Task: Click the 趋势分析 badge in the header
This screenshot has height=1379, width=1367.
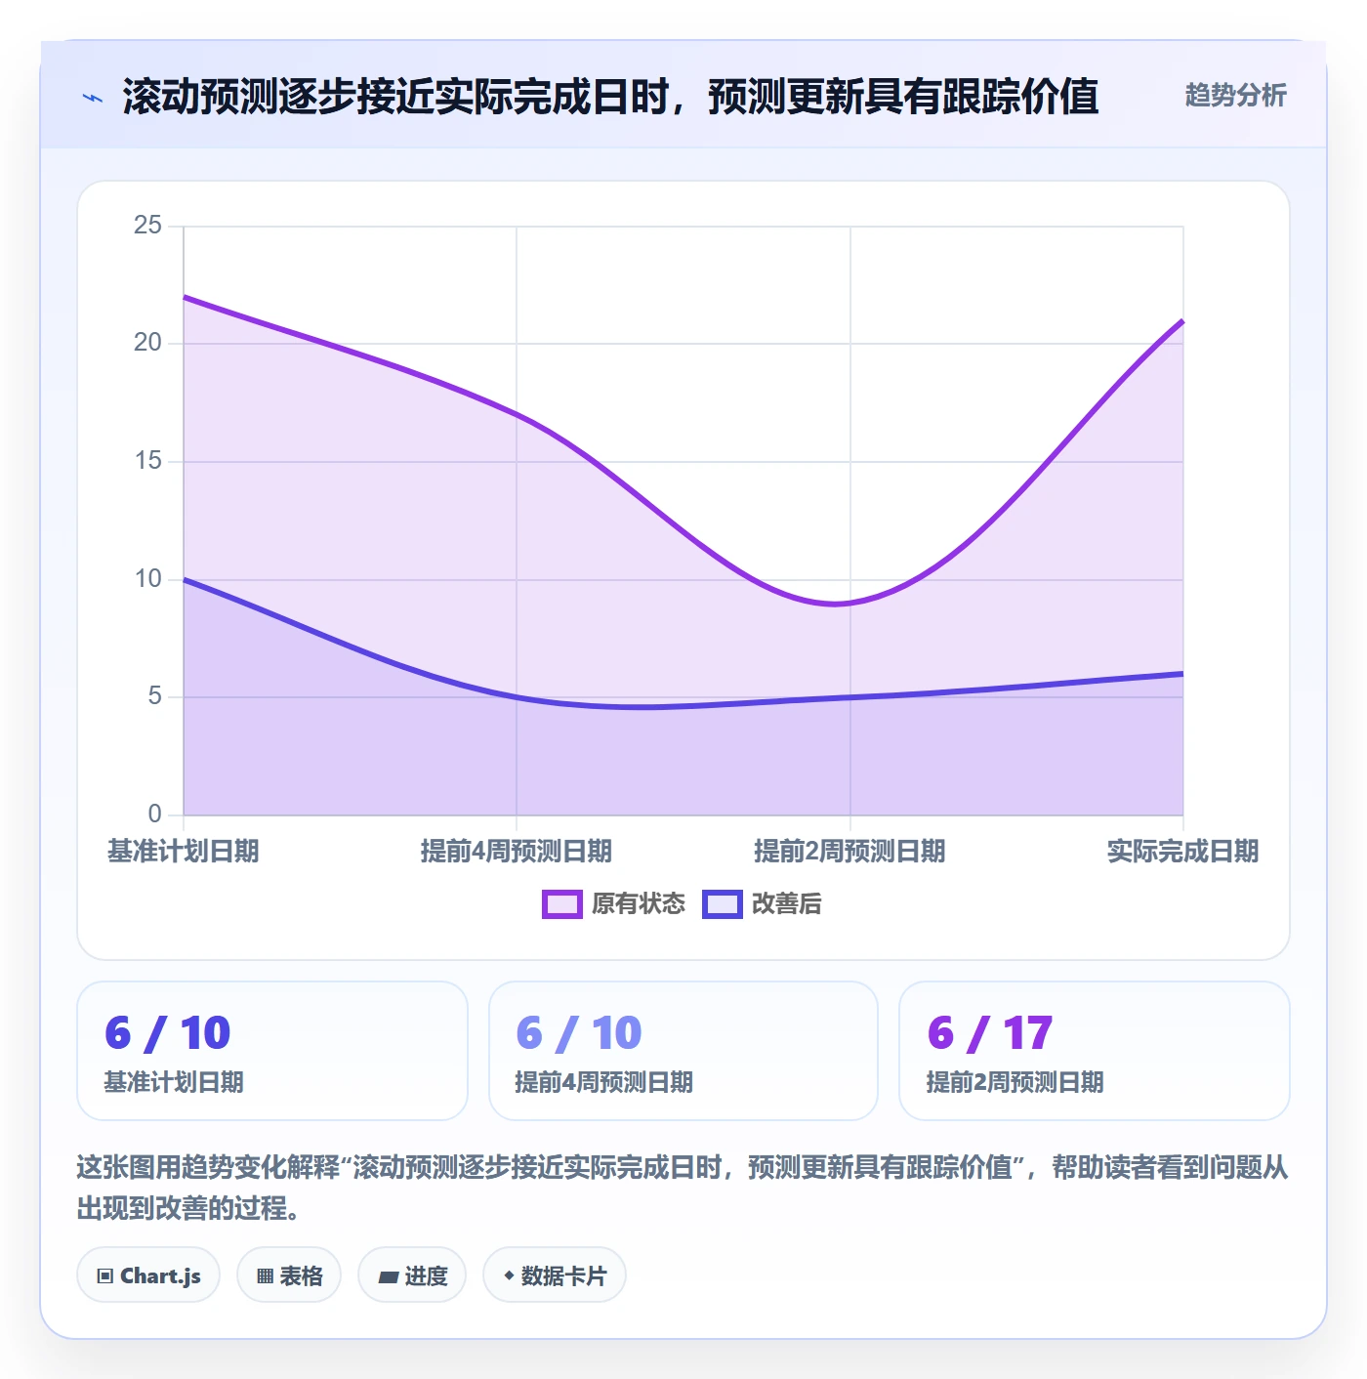Action: (1235, 95)
